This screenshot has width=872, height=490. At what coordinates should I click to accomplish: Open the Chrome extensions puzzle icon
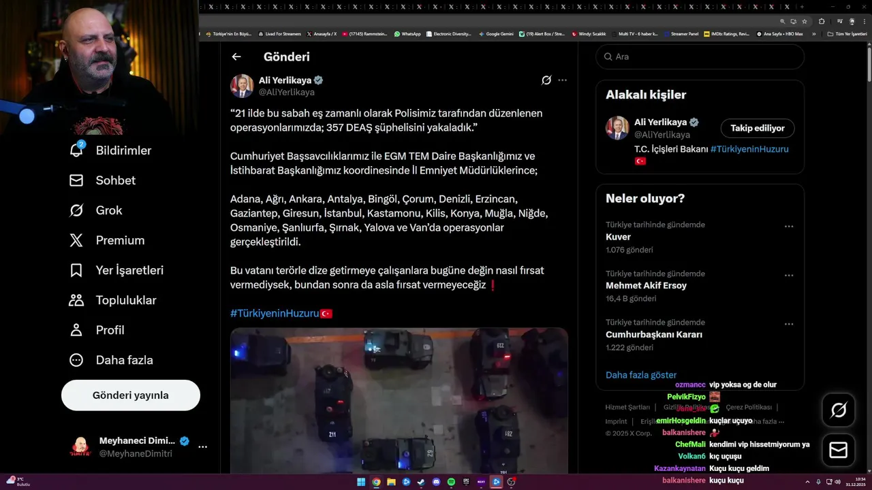click(x=822, y=21)
